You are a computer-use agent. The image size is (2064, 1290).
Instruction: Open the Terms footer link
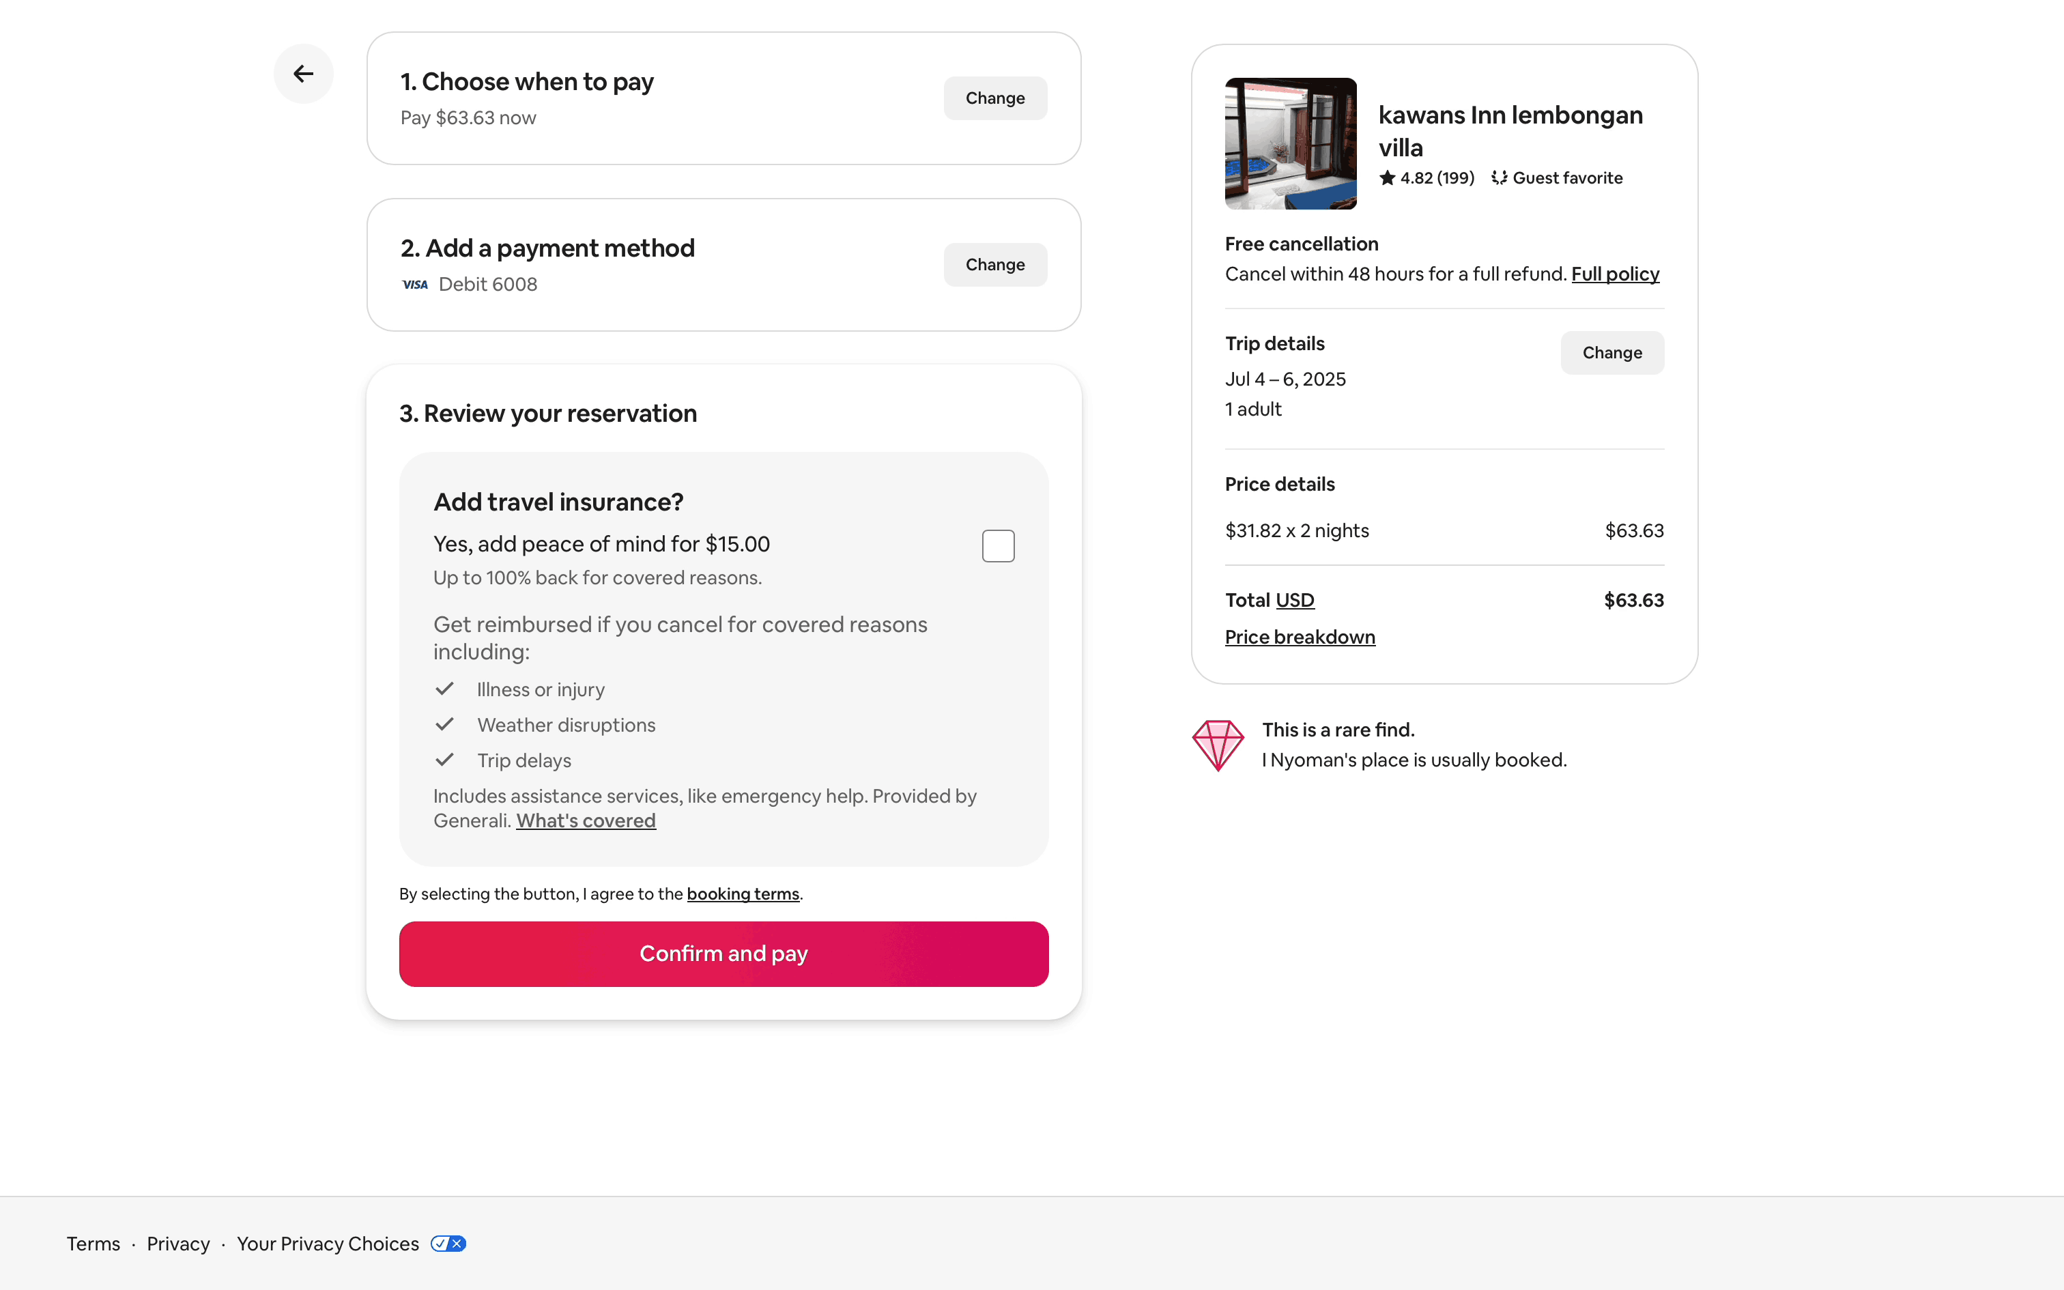(x=93, y=1244)
